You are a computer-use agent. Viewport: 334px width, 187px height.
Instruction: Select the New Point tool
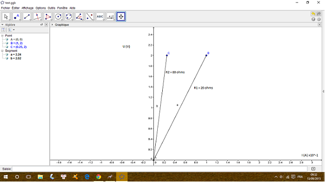tap(16, 16)
